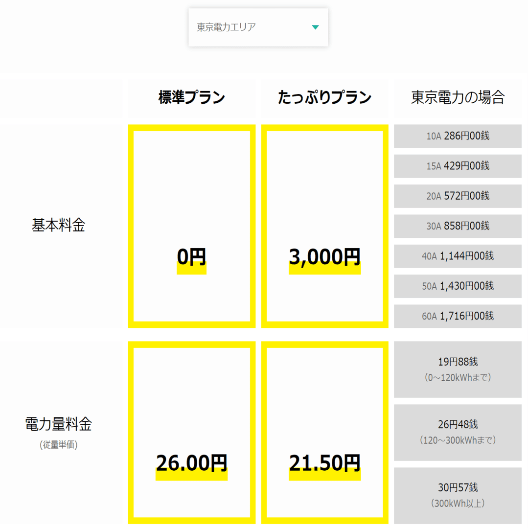Select the 15A 429円00銭 rate row
This screenshot has height=528, width=528.
[x=457, y=166]
